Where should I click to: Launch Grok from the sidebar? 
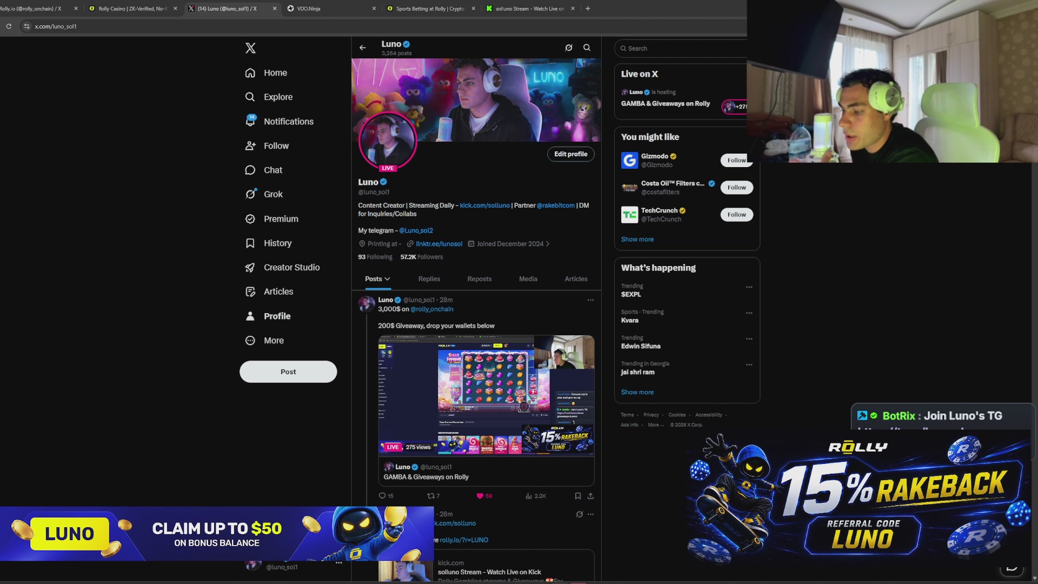(263, 195)
